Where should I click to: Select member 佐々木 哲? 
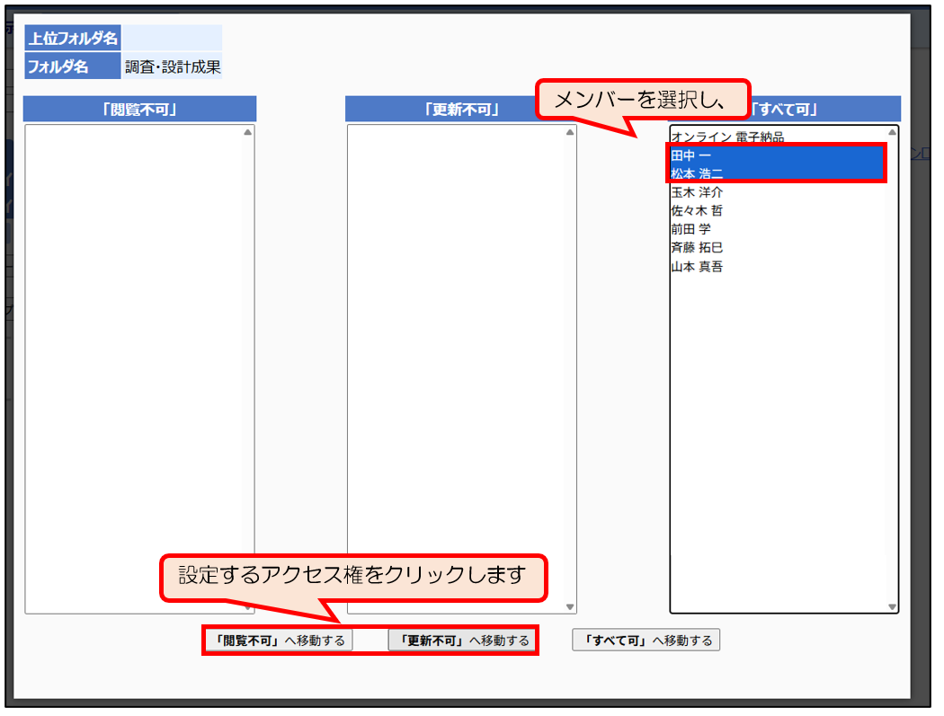click(697, 210)
